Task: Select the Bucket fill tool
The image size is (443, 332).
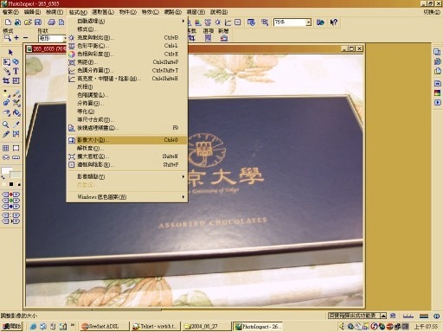Action: click(x=16, y=112)
